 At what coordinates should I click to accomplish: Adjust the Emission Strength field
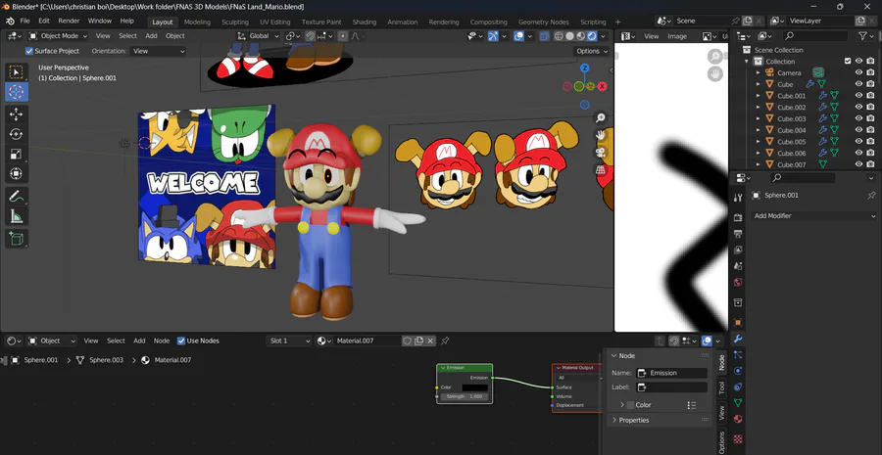(465, 396)
